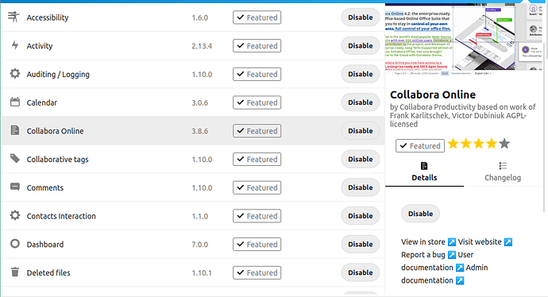Click external arrow icon after Report a bug
This screenshot has width=548, height=297.
coord(452,255)
